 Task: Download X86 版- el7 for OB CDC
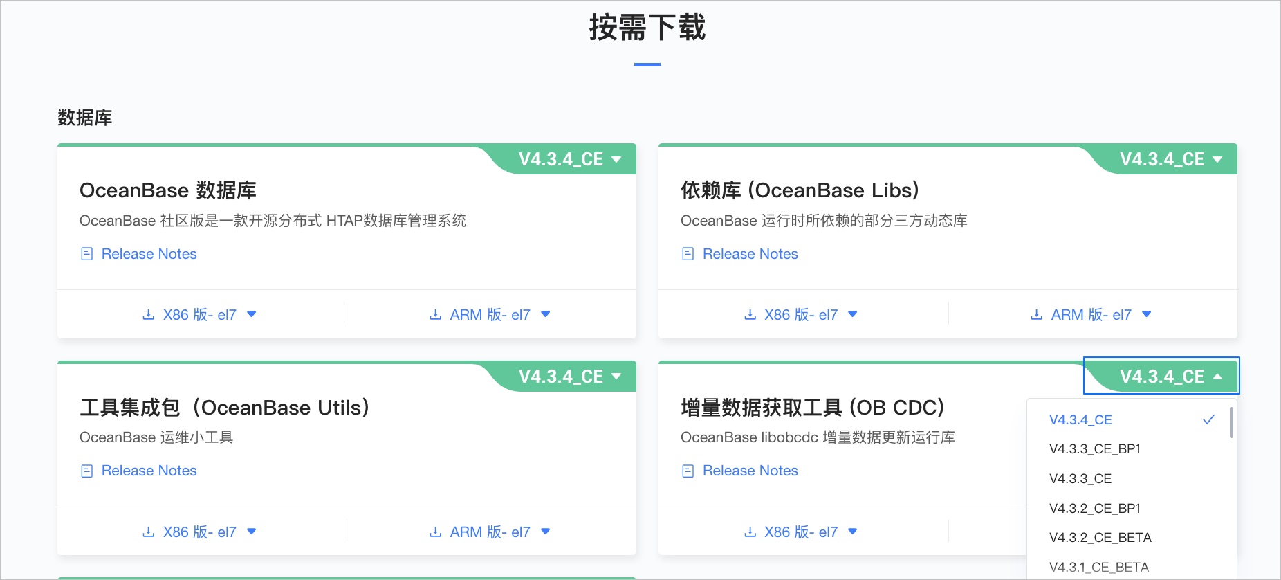point(800,532)
